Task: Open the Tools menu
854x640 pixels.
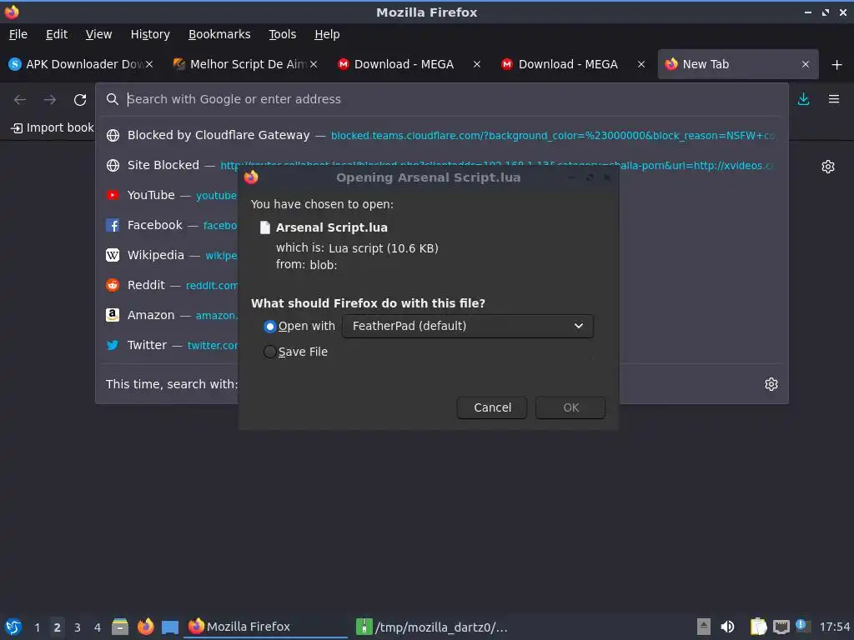Action: point(282,34)
